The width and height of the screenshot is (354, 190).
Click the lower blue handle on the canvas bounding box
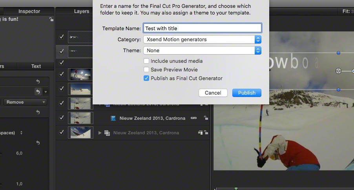coord(338,90)
